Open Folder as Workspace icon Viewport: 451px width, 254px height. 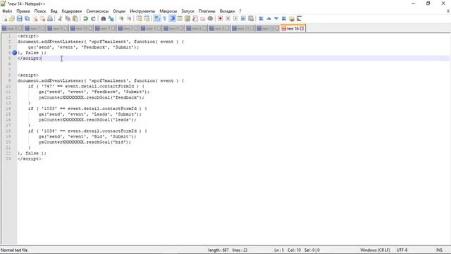coord(203,19)
